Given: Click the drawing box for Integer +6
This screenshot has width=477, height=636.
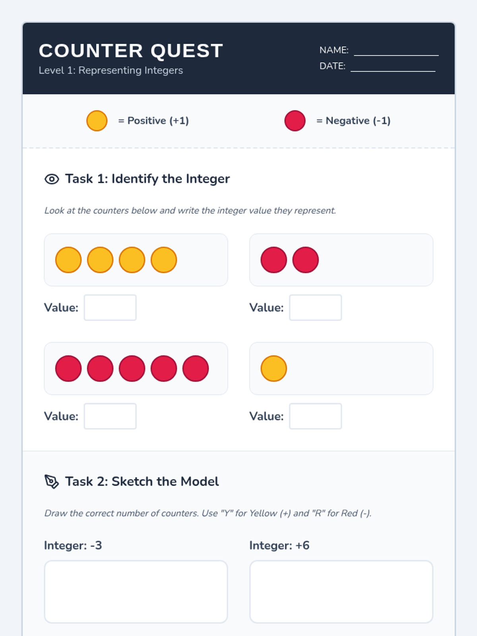Looking at the screenshot, I should click(x=341, y=592).
